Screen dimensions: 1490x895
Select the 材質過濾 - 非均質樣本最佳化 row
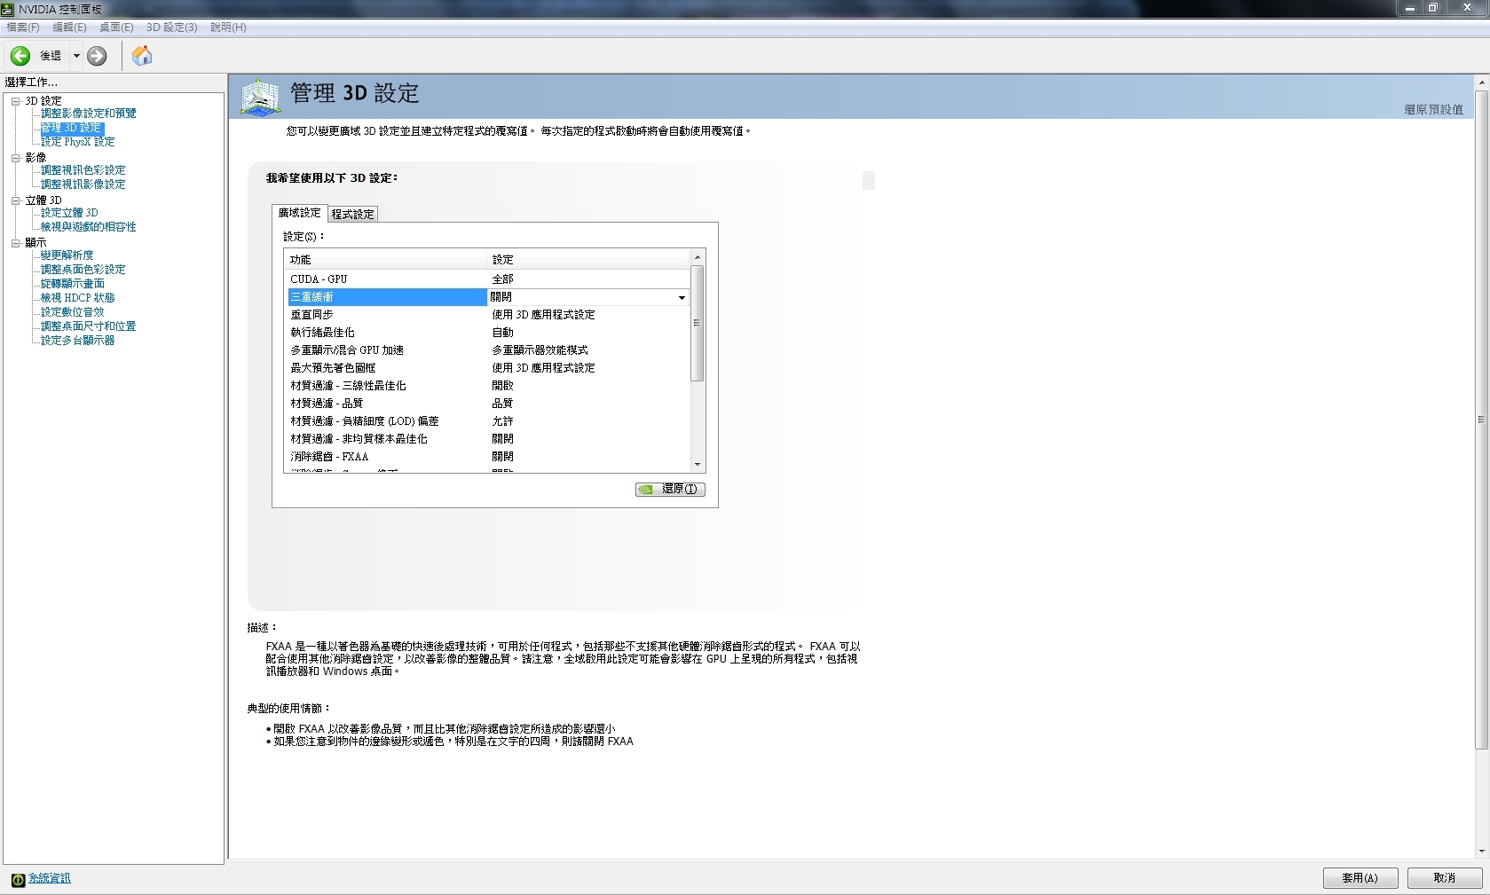click(x=488, y=439)
